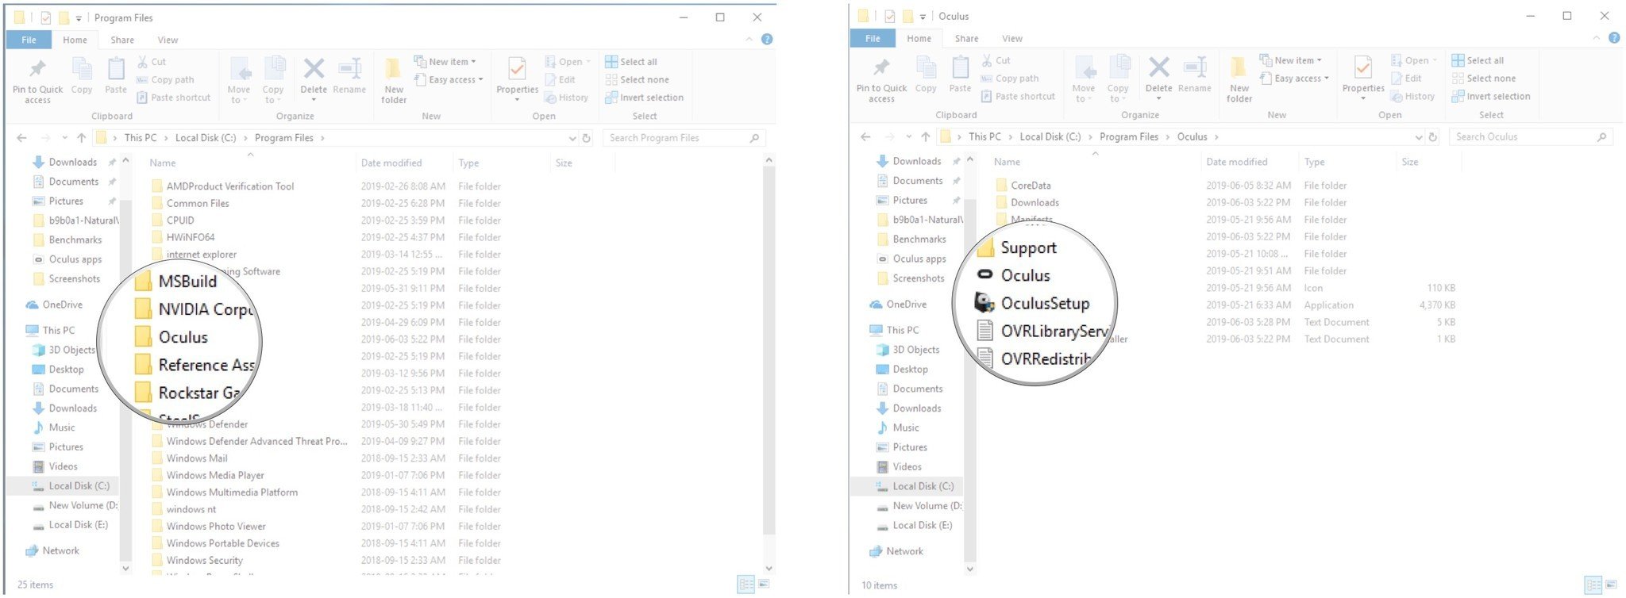The image size is (1626, 598).
Task: Open File tab in Program Files window
Action: click(29, 40)
